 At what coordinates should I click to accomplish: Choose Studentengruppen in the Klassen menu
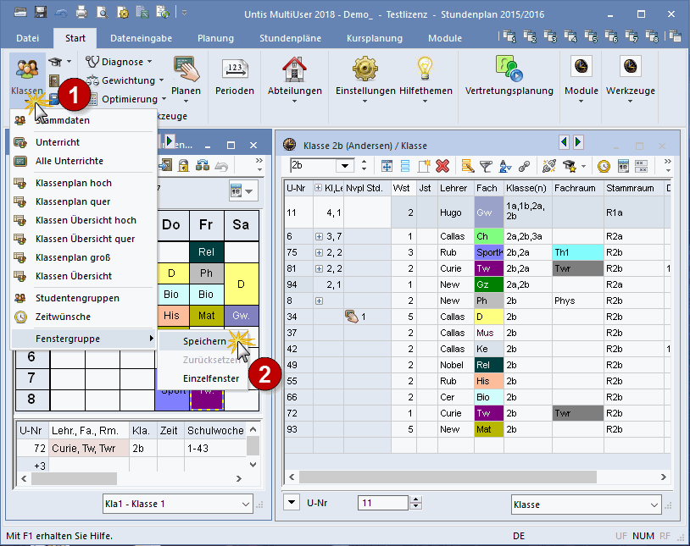tap(83, 298)
